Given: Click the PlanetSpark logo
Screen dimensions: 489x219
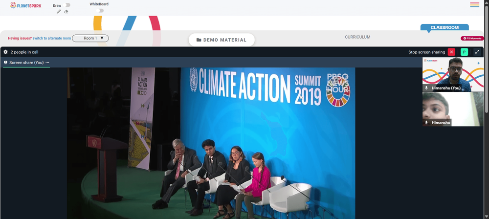Looking at the screenshot, I should (25, 5).
